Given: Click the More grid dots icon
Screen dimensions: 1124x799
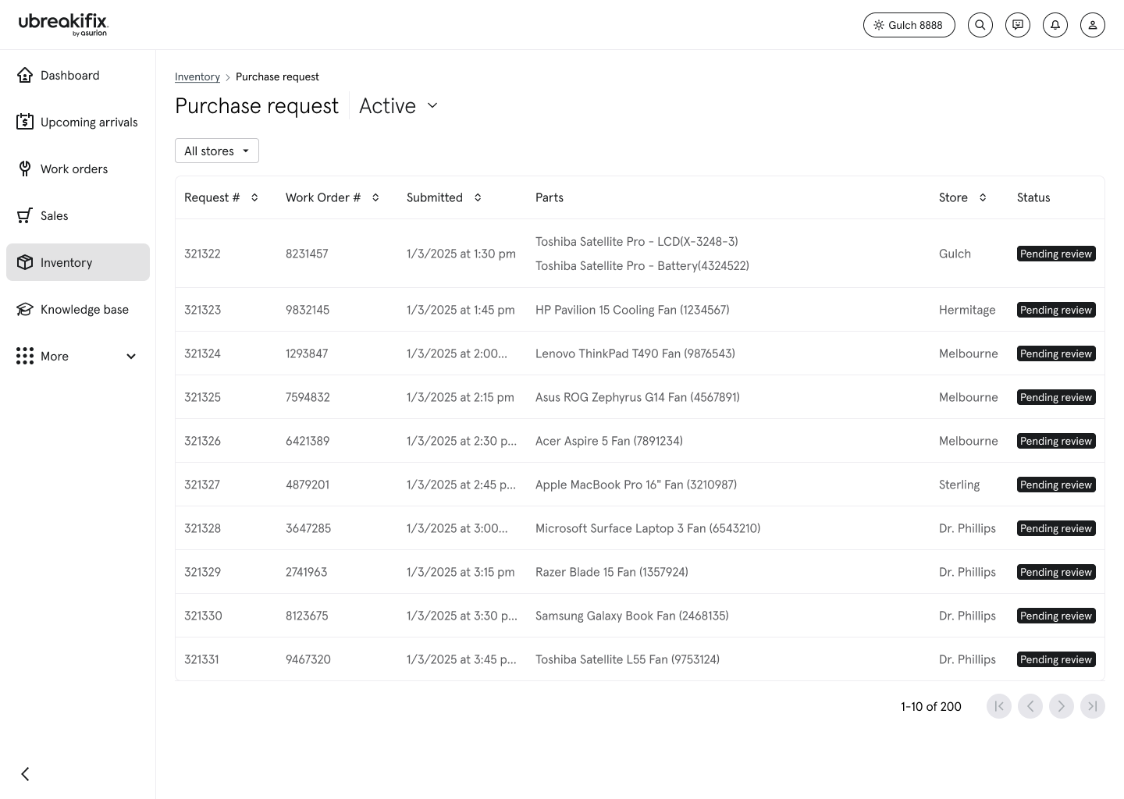Looking at the screenshot, I should pyautogui.click(x=25, y=356).
